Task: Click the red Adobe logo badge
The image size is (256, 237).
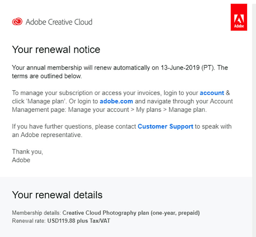Action: [239, 17]
